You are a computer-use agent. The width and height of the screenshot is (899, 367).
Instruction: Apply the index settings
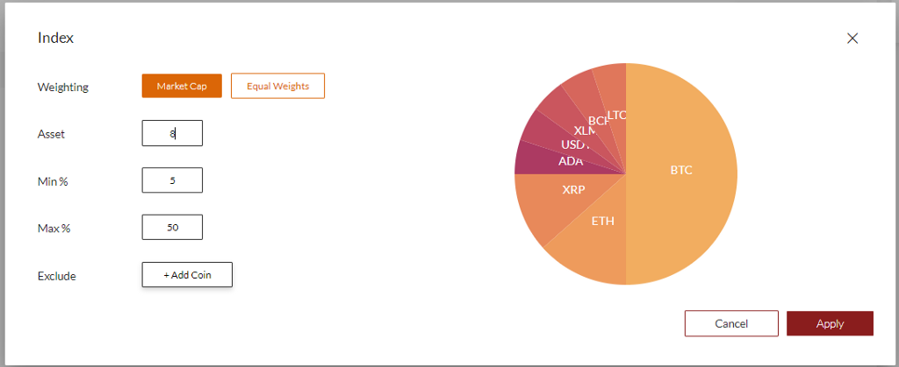pos(830,323)
